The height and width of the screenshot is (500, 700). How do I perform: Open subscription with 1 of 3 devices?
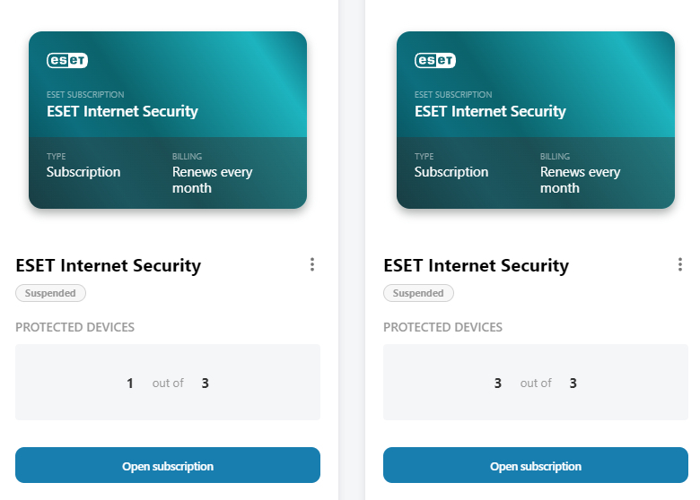pos(168,466)
